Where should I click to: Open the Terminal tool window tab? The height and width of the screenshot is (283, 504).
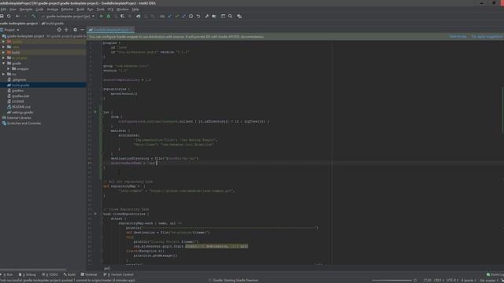89,274
